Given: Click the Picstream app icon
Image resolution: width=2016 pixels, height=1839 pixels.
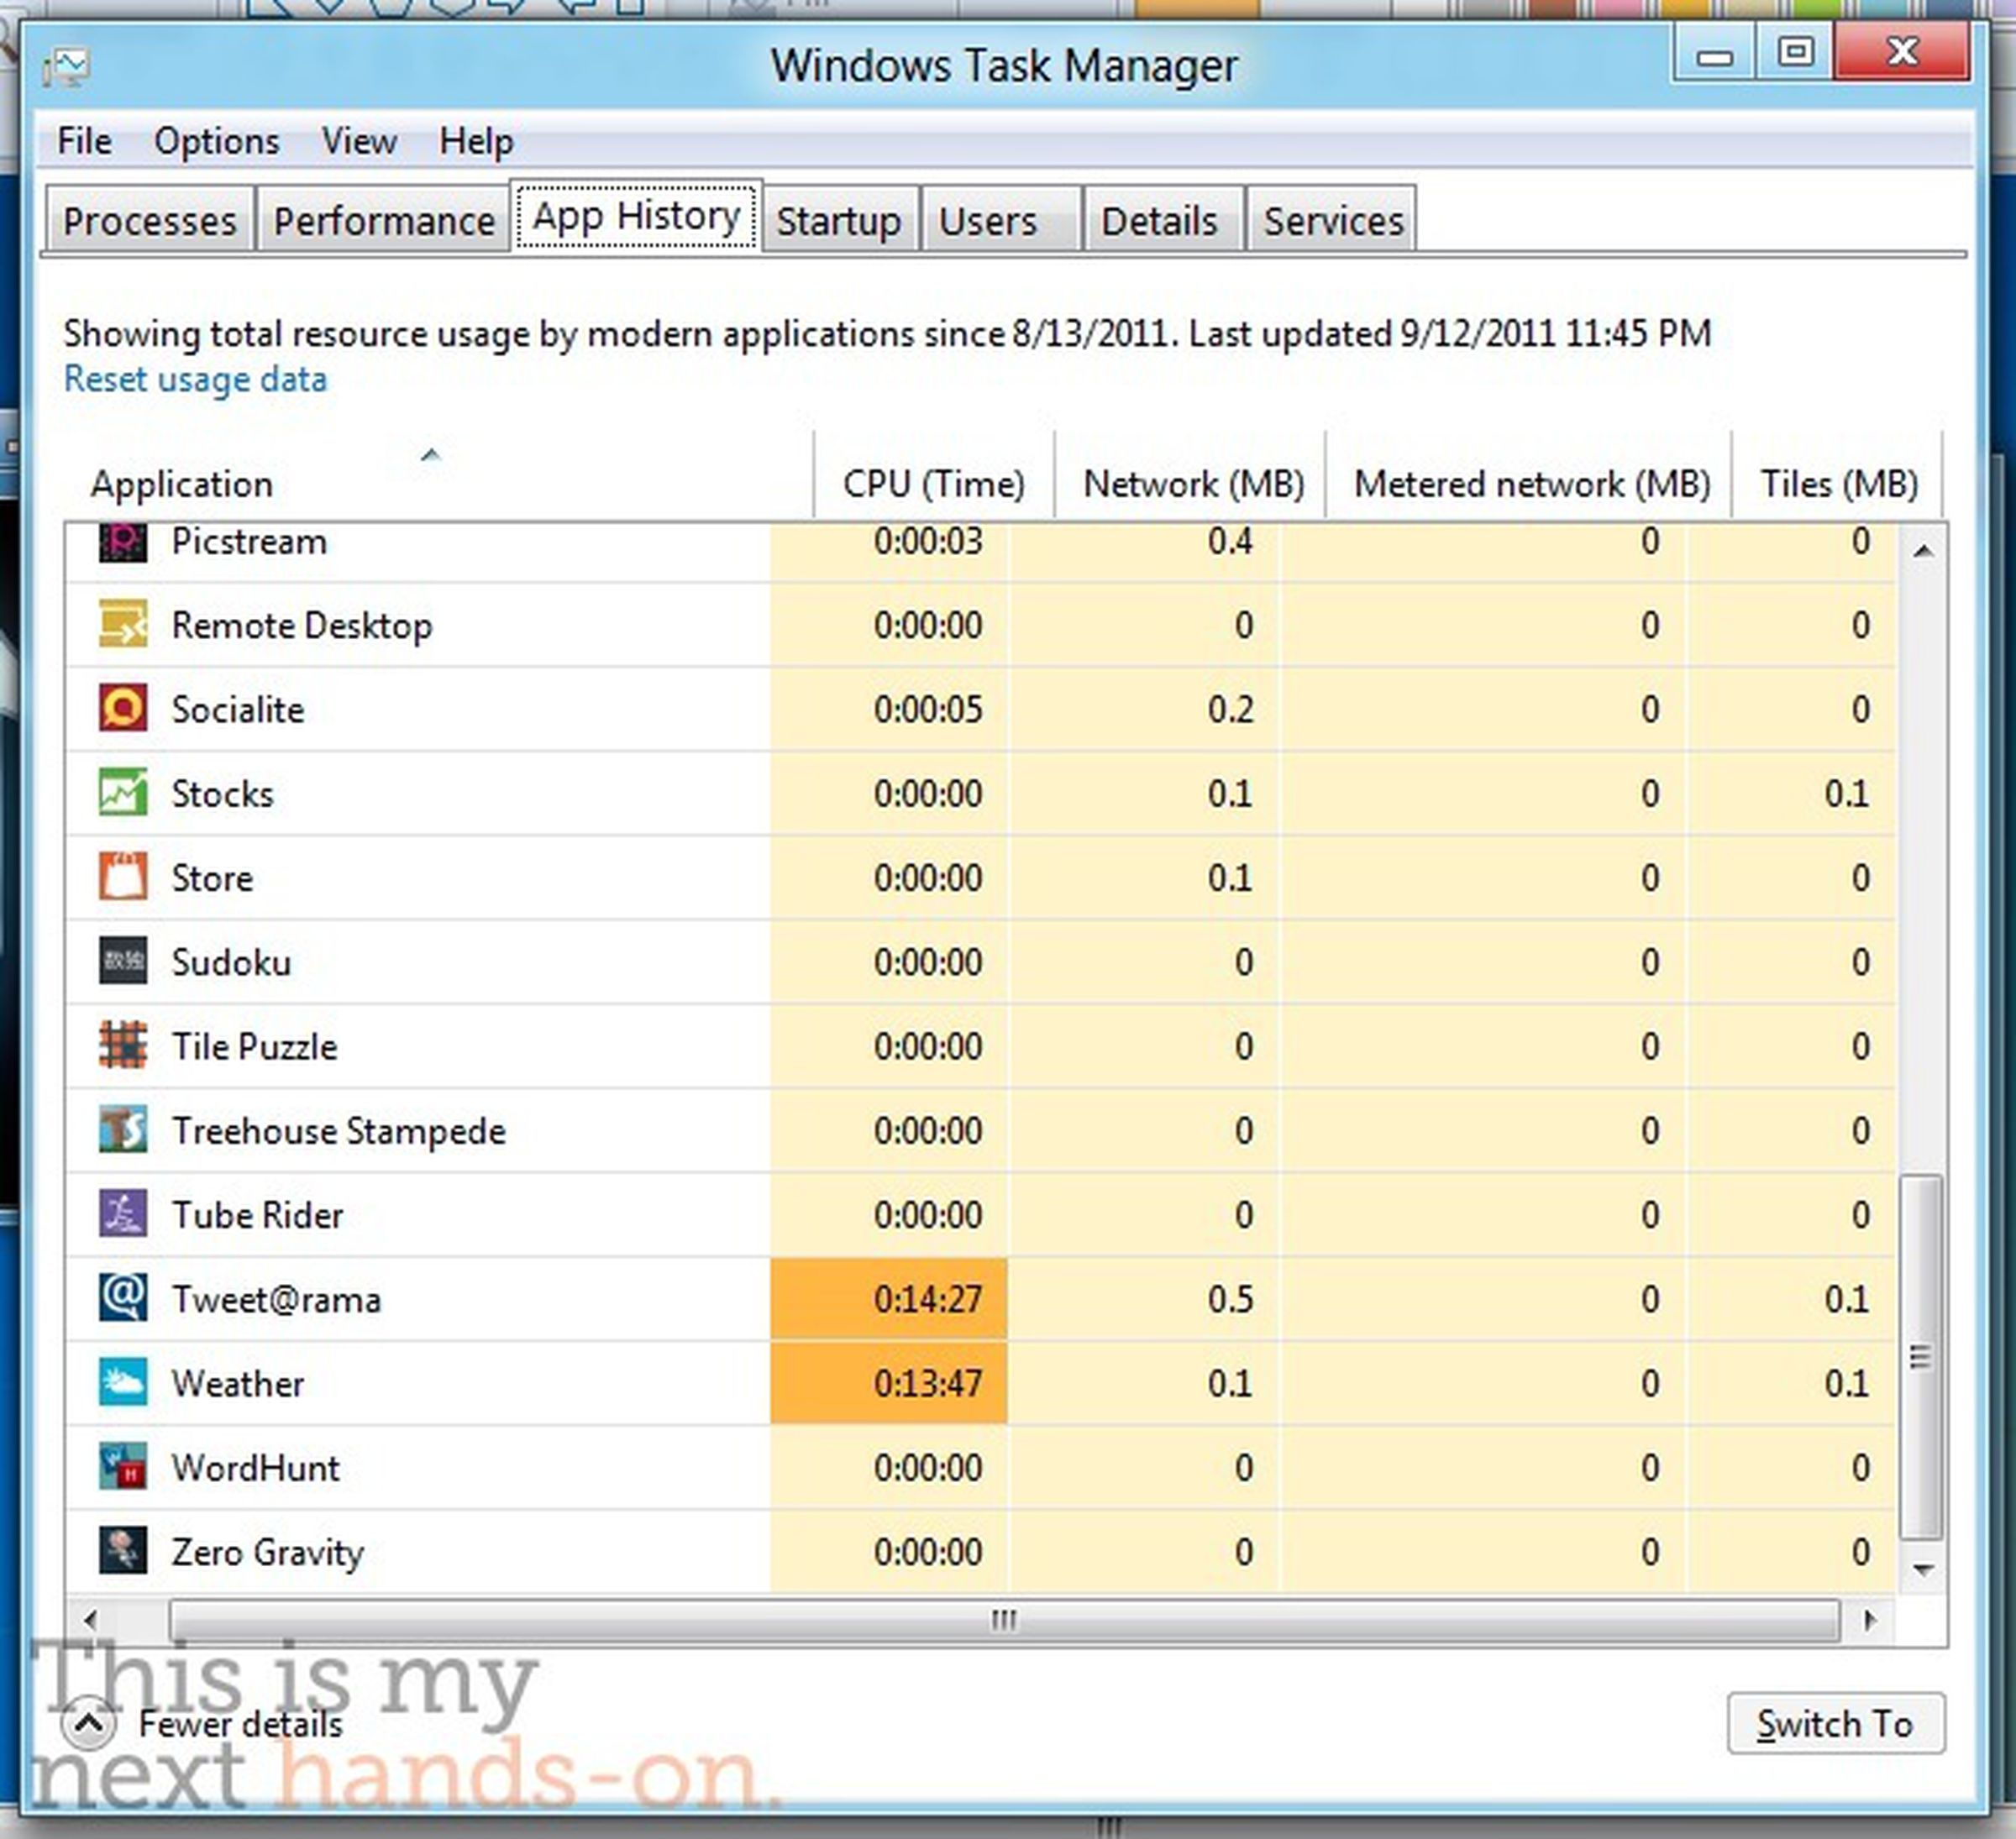Looking at the screenshot, I should click(123, 542).
